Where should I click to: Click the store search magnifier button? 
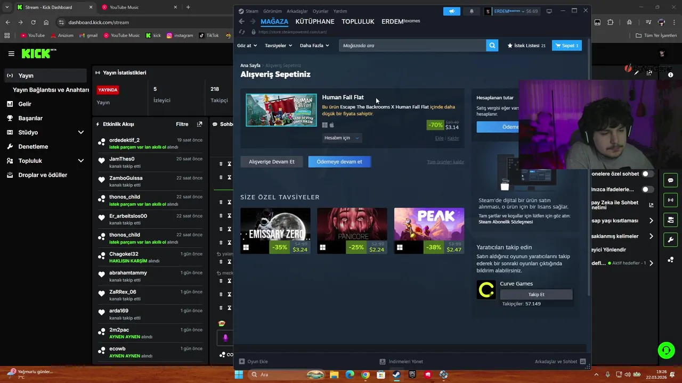pyautogui.click(x=492, y=46)
